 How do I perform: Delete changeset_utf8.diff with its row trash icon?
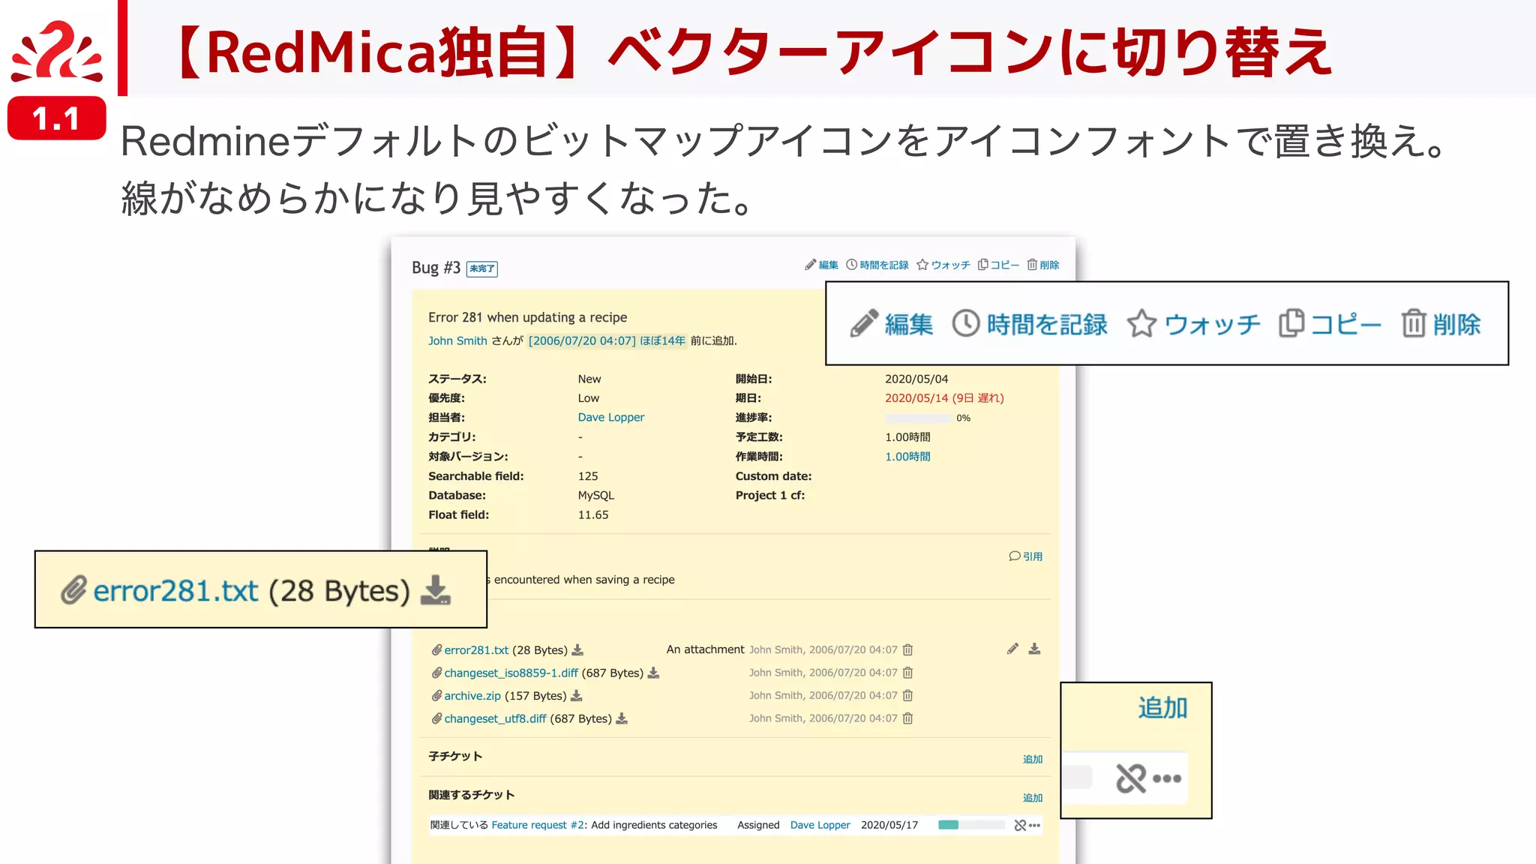click(907, 718)
